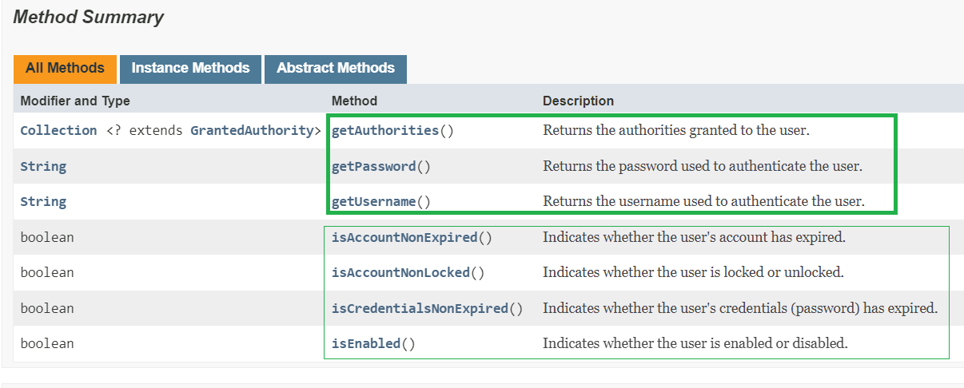This screenshot has width=964, height=388.
Task: Click the Method Summary heading
Action: click(x=88, y=18)
